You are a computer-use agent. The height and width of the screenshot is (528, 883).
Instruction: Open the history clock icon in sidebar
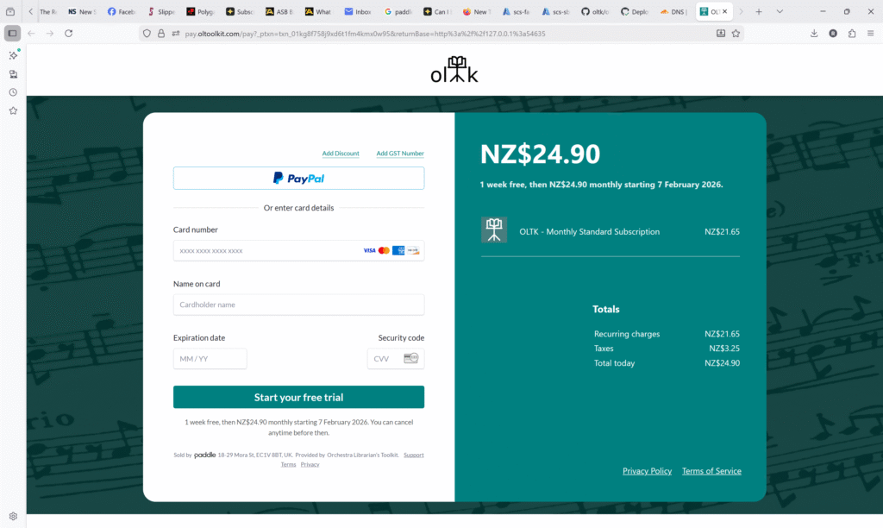coord(13,92)
